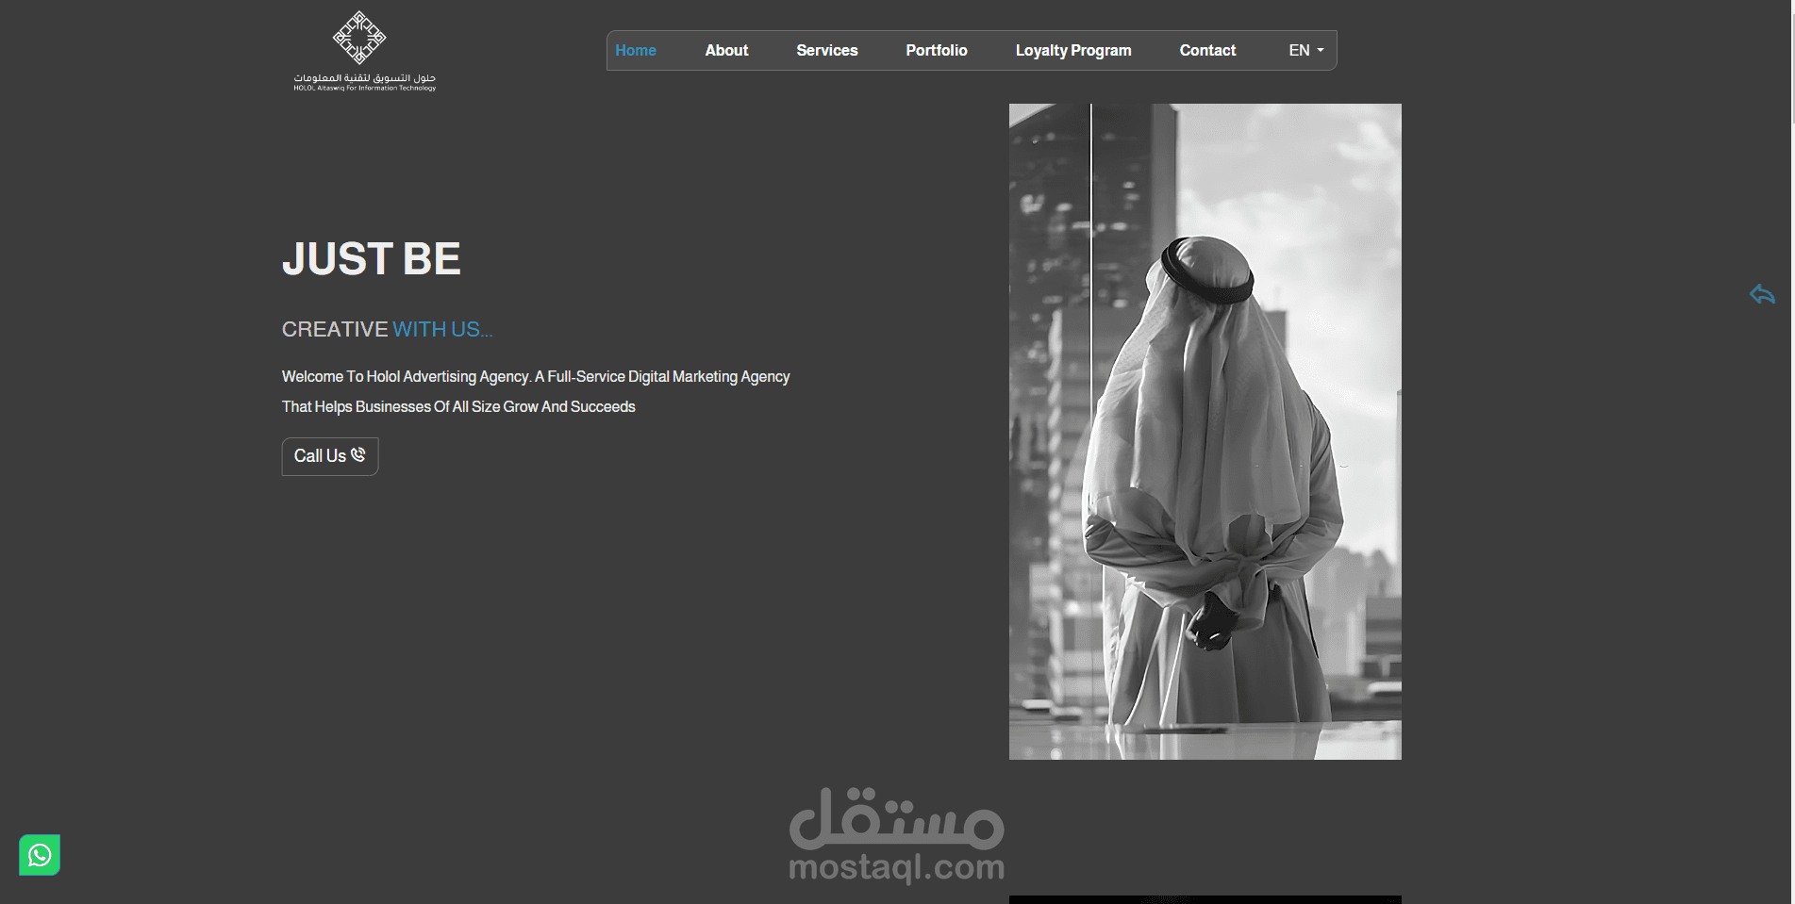This screenshot has height=904, width=1795.
Task: Click the JUST BE headline
Action: 372,258
